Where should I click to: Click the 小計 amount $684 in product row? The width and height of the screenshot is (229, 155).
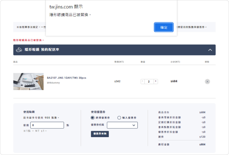(174, 81)
